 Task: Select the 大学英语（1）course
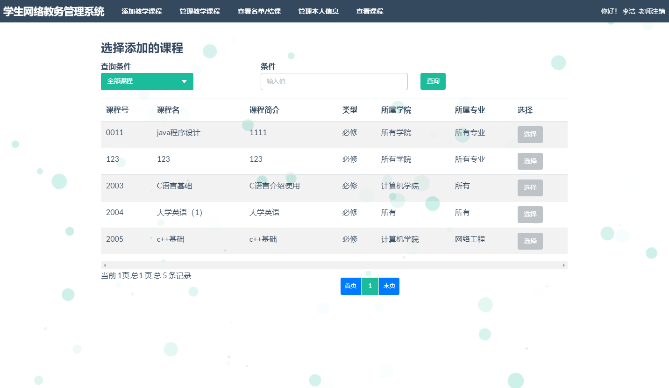(530, 214)
